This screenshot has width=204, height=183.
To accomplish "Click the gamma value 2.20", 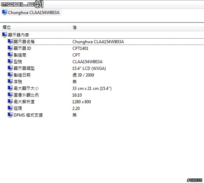I will pos(76,108).
